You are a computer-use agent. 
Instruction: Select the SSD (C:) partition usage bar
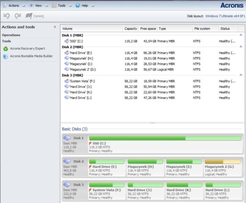[165, 138]
